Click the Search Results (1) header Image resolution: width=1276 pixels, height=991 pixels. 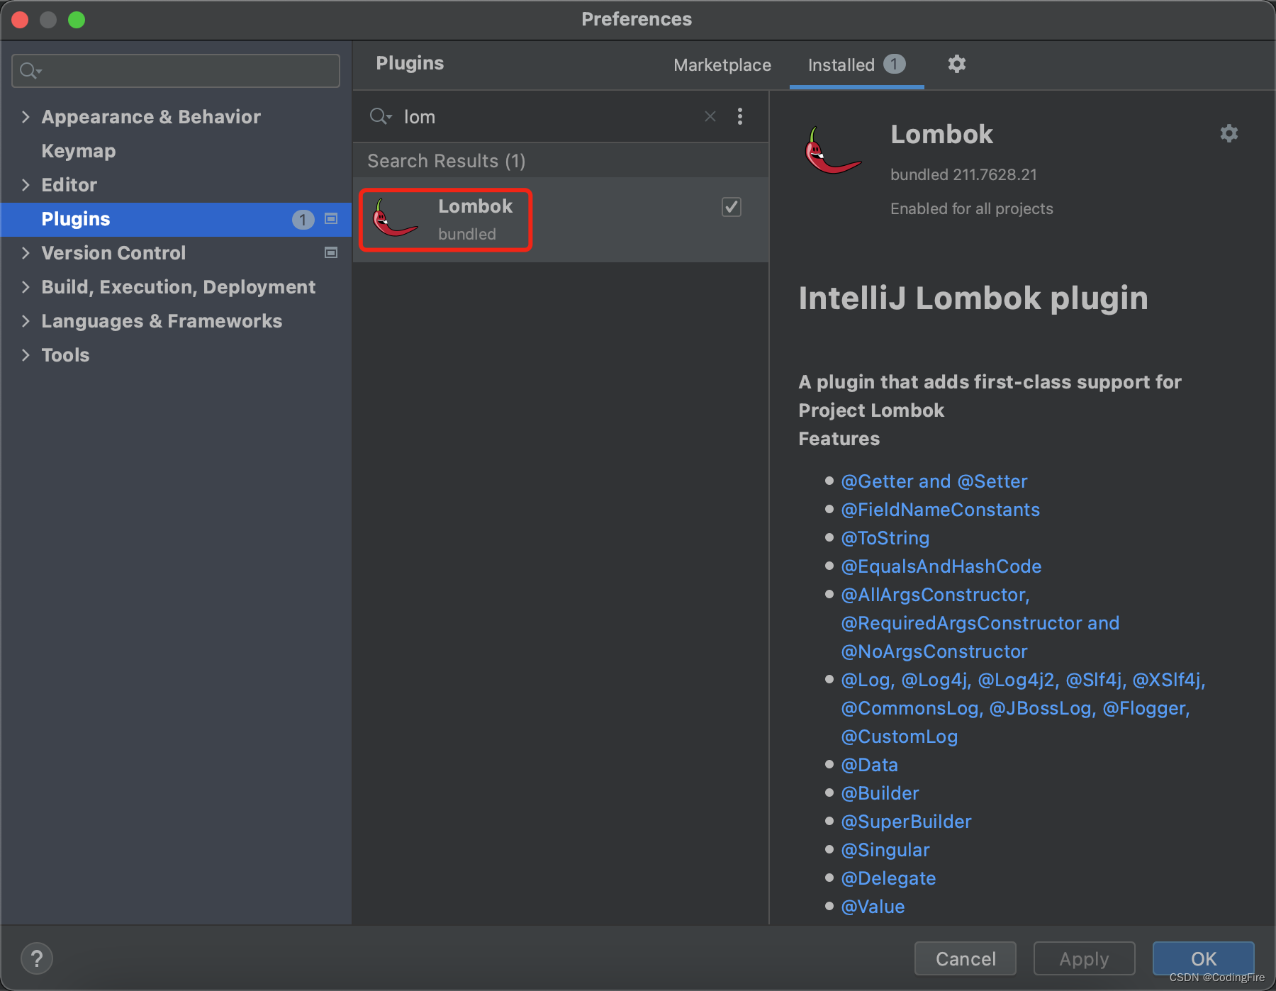point(446,161)
